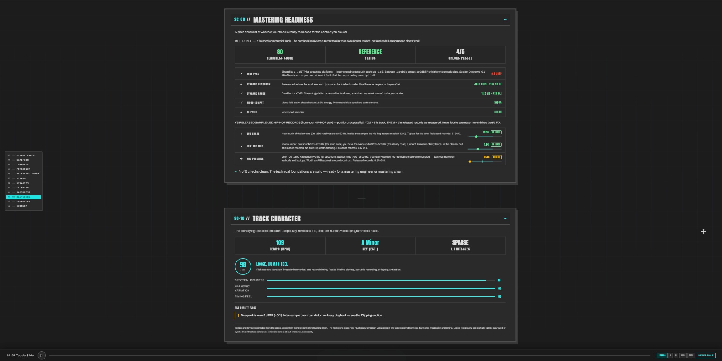This screenshot has width=722, height=361.
Task: Click the 0.1 dBTP true peak value
Action: pyautogui.click(x=496, y=74)
